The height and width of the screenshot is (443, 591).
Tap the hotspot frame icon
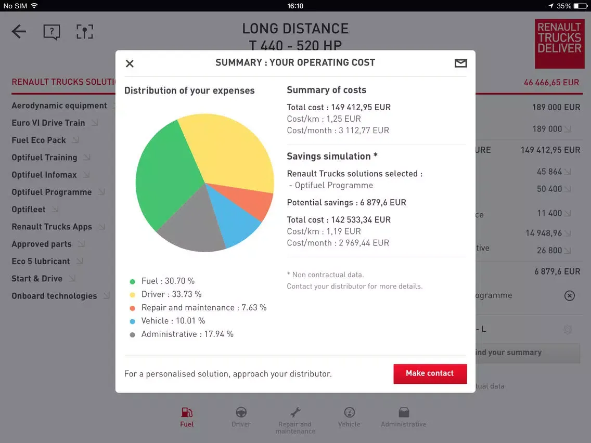point(85,32)
